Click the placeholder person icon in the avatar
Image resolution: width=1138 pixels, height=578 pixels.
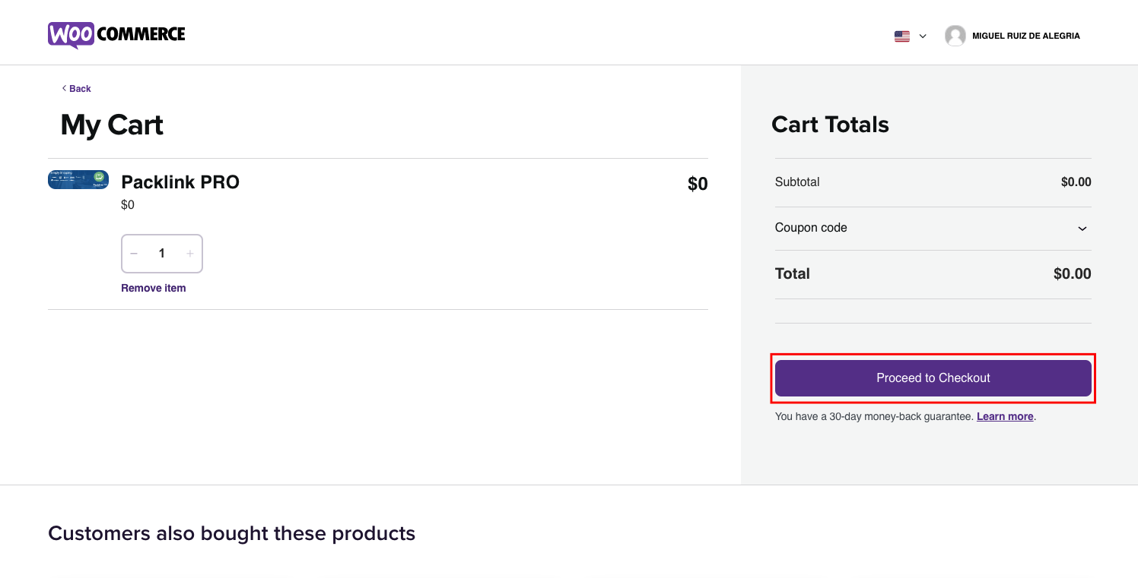955,35
